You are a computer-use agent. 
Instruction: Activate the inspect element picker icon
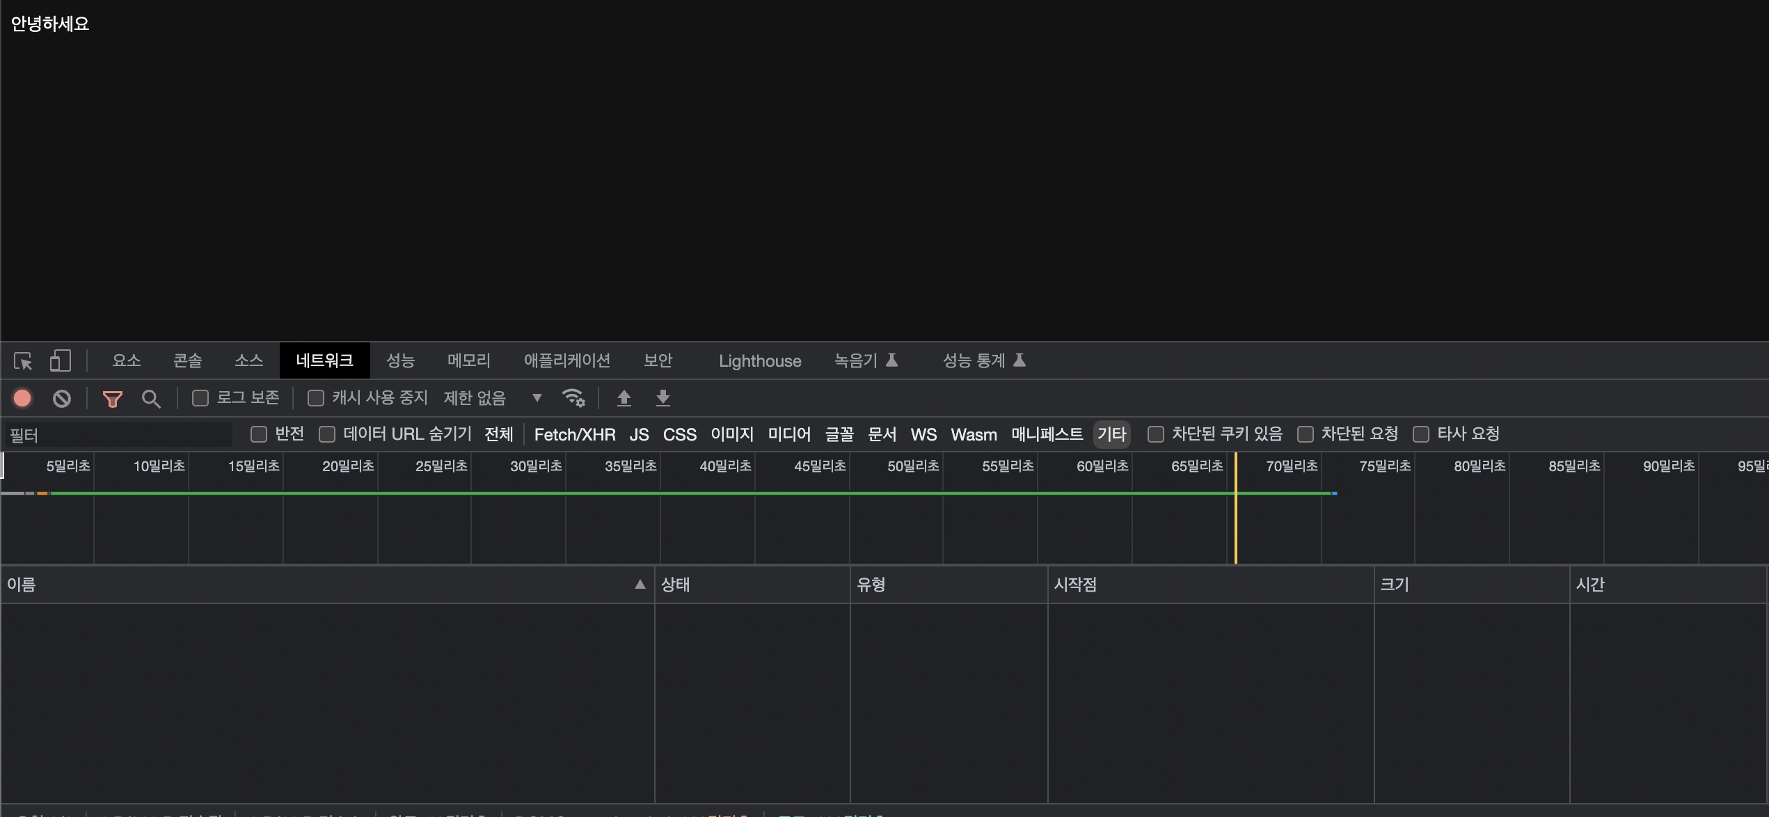pyautogui.click(x=23, y=361)
